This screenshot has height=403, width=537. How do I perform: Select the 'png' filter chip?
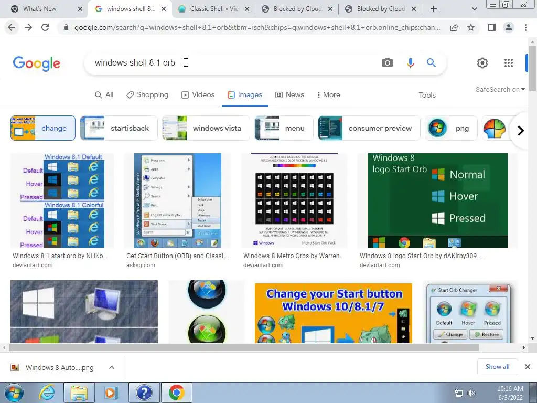451,128
